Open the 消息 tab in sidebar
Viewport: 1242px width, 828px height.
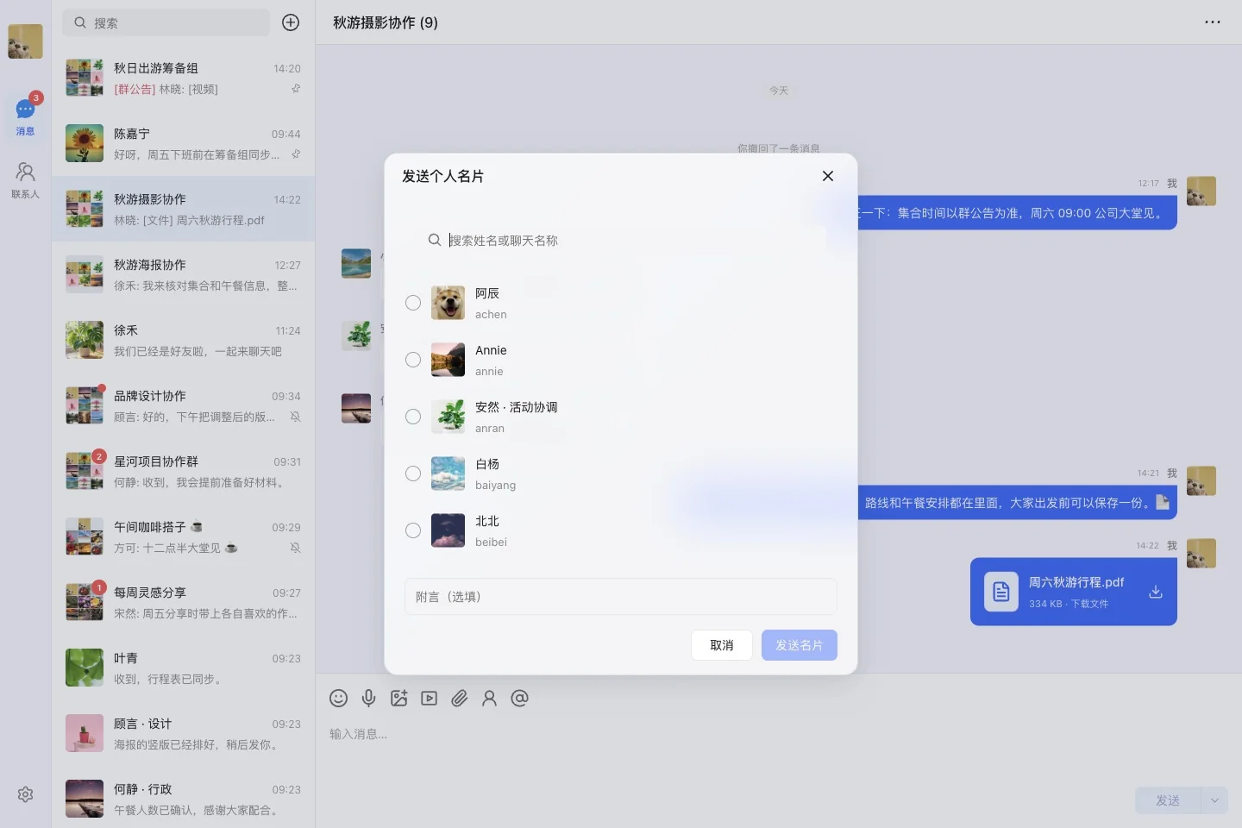click(x=25, y=117)
